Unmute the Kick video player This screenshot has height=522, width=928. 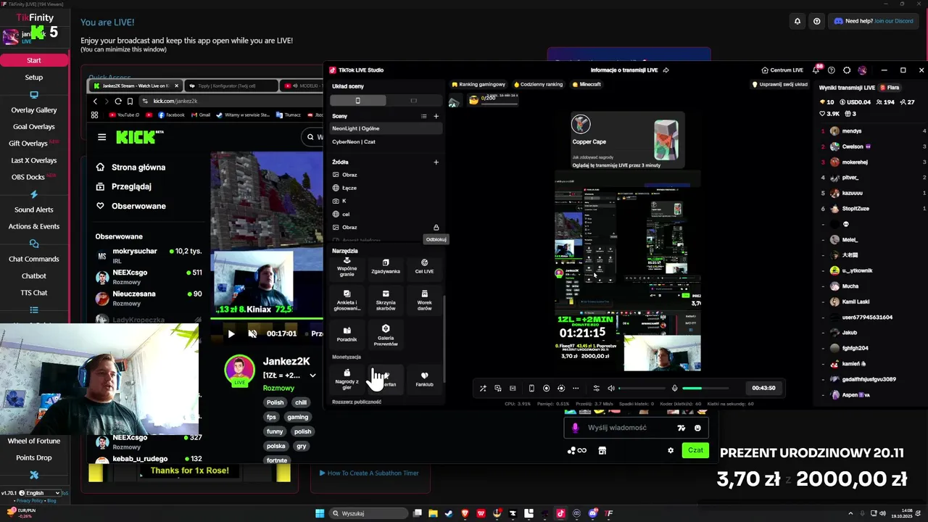[x=252, y=333]
